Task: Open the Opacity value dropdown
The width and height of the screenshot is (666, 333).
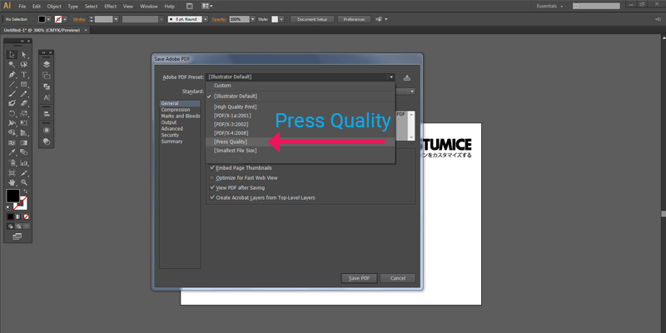Action: 253,19
